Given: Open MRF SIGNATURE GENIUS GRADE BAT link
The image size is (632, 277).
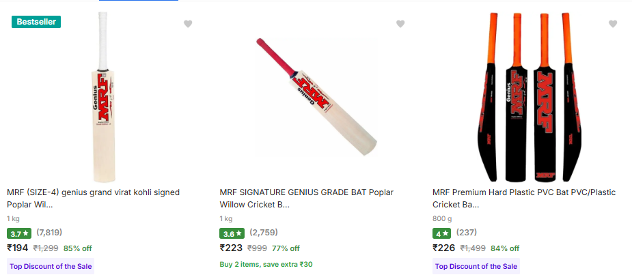Looking at the screenshot, I should [x=306, y=199].
